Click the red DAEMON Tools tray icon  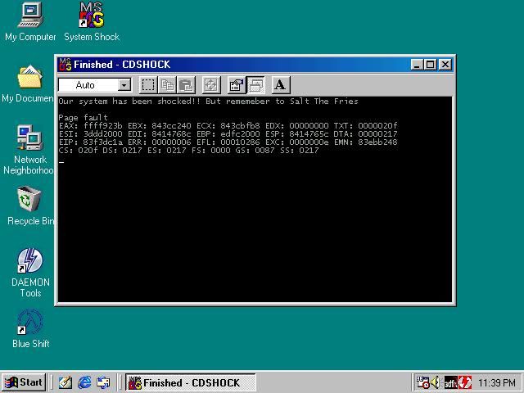465,382
